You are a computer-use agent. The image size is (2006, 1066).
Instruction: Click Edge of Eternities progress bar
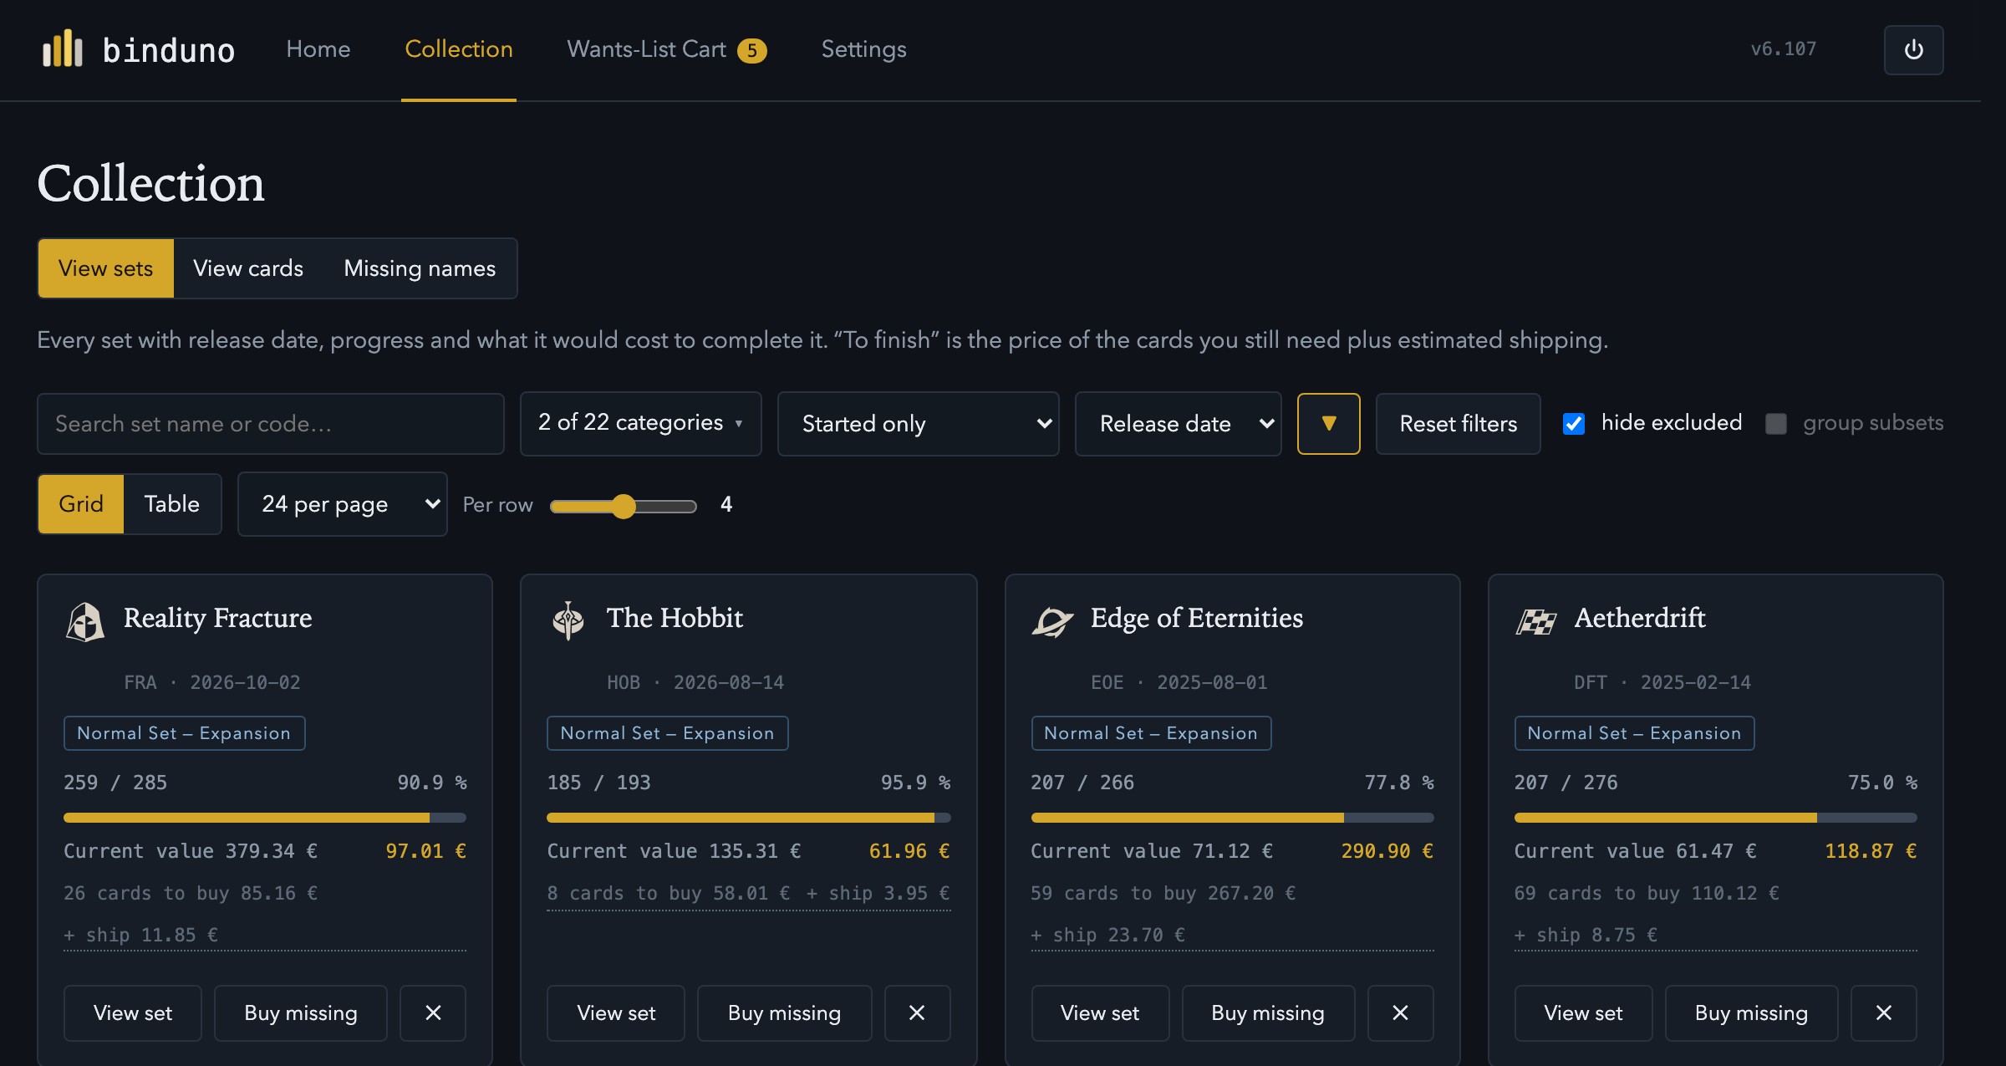click(1232, 818)
